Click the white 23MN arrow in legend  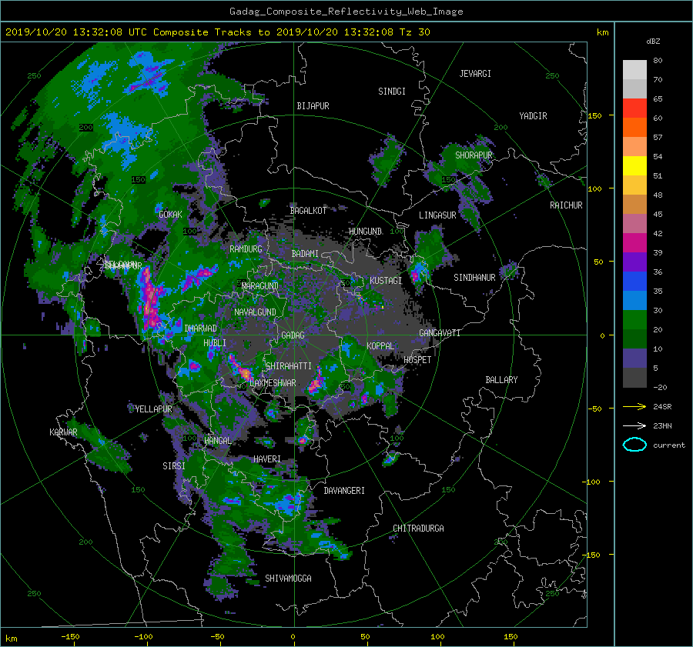[x=634, y=425]
